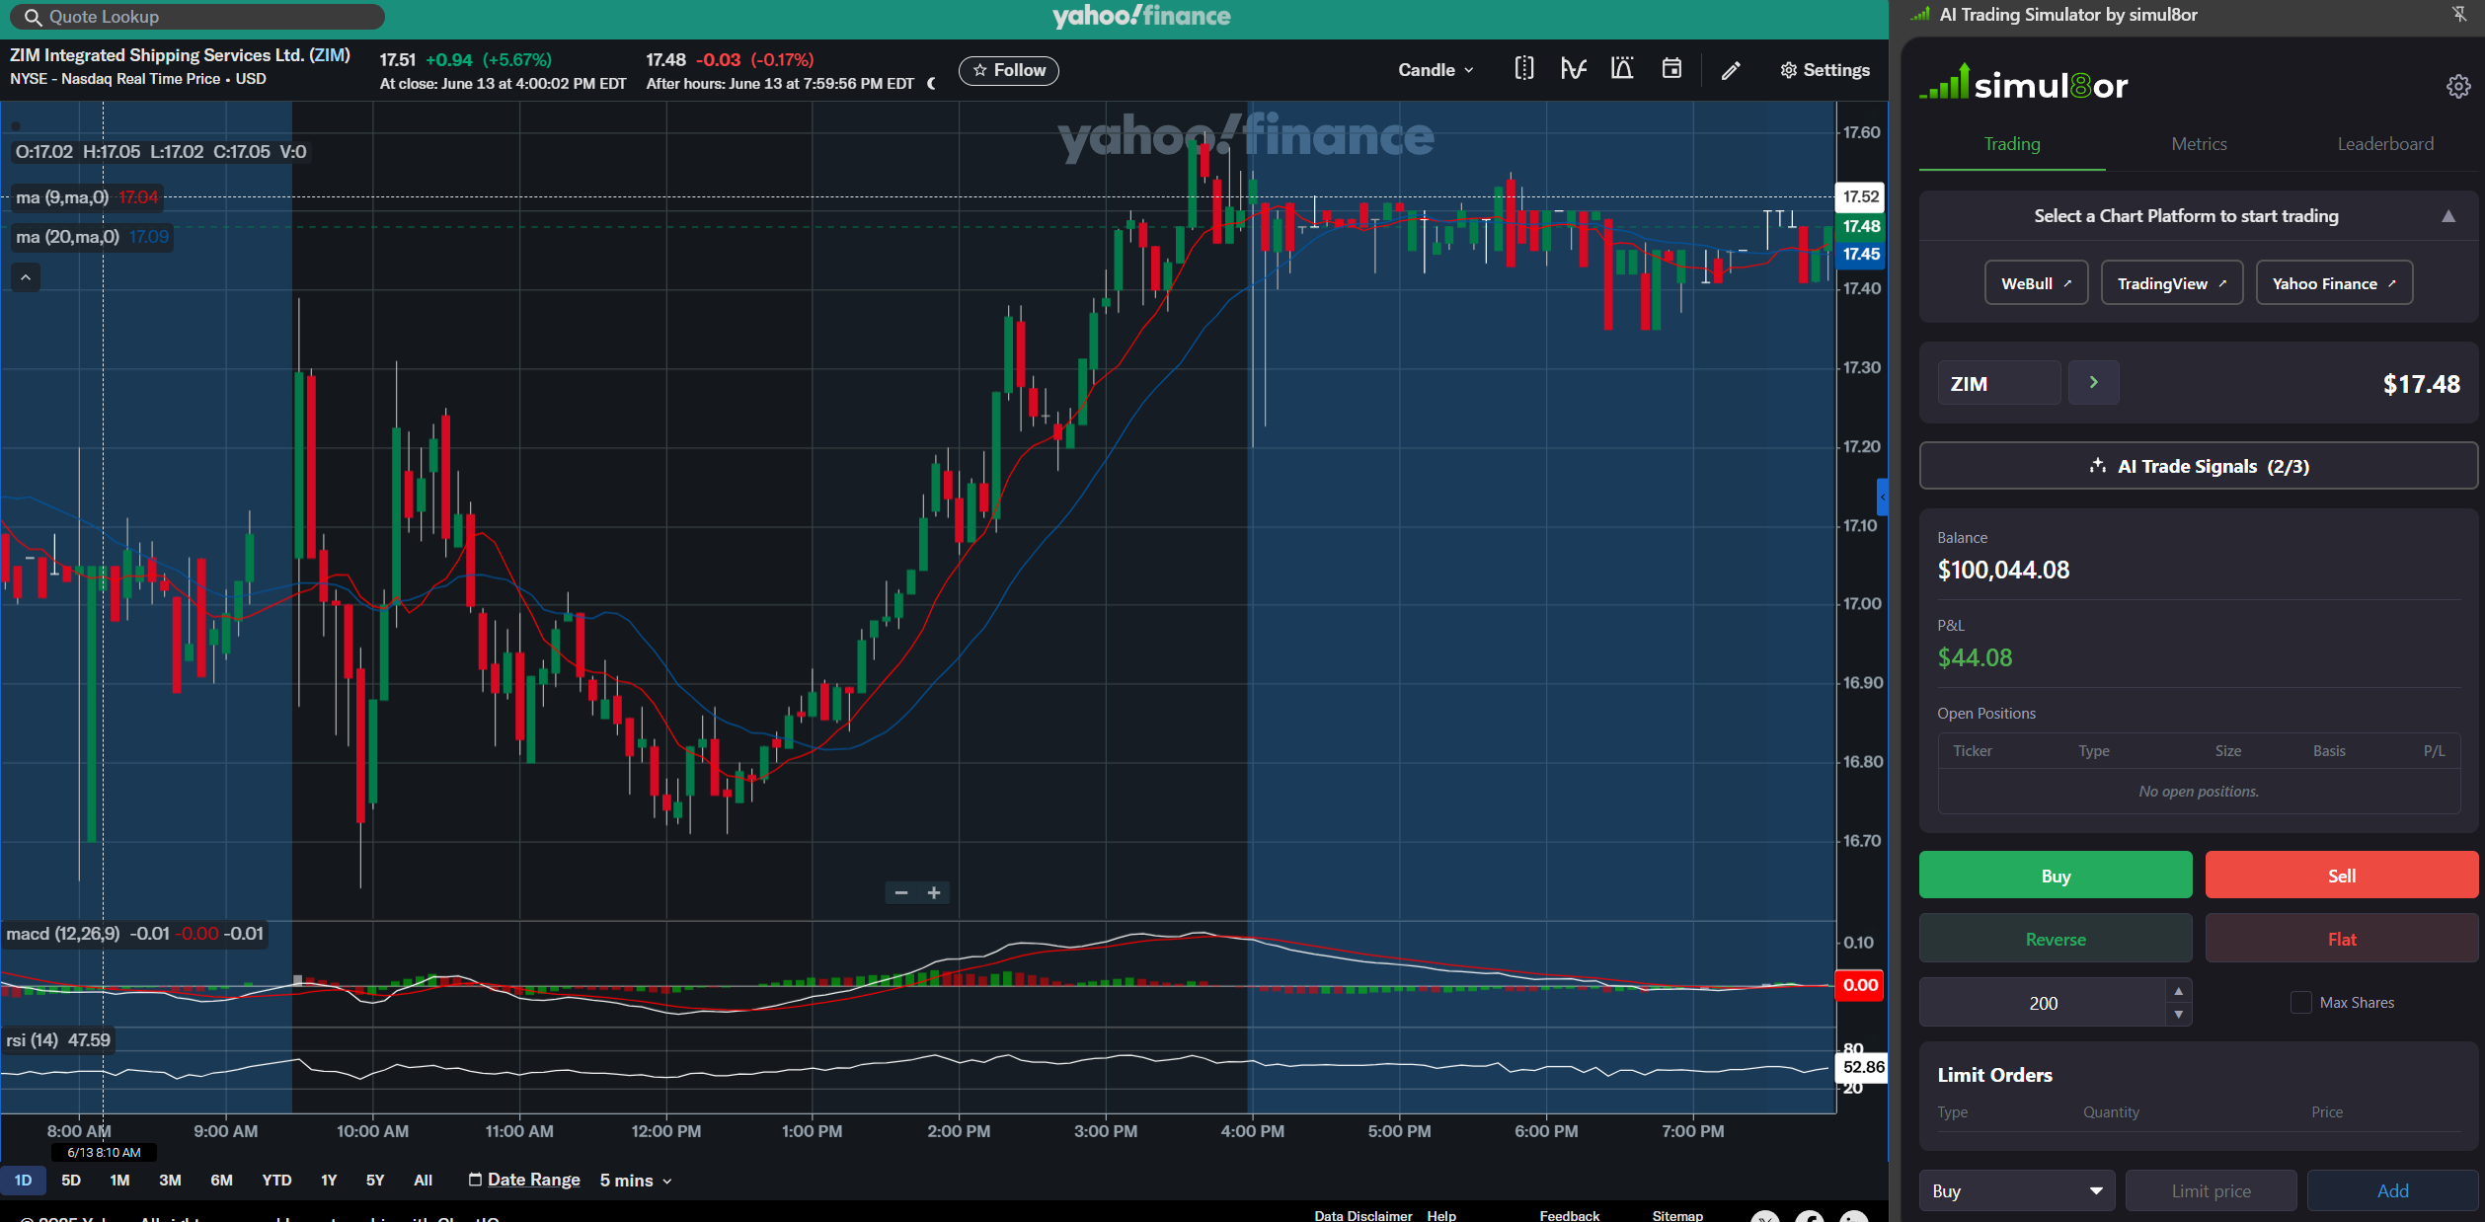Select the All time range

click(423, 1180)
